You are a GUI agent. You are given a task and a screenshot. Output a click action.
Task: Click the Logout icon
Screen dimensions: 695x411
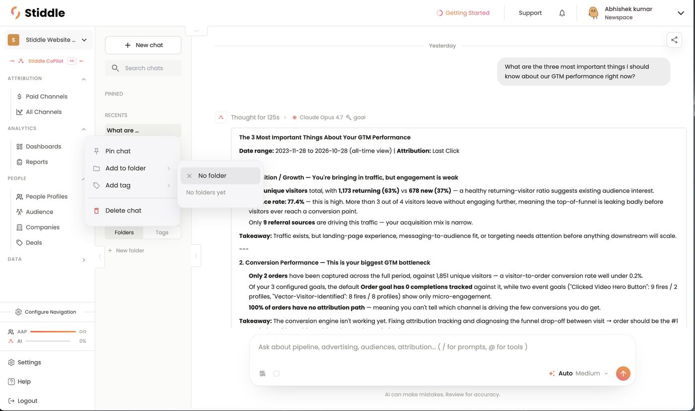[x=11, y=401]
